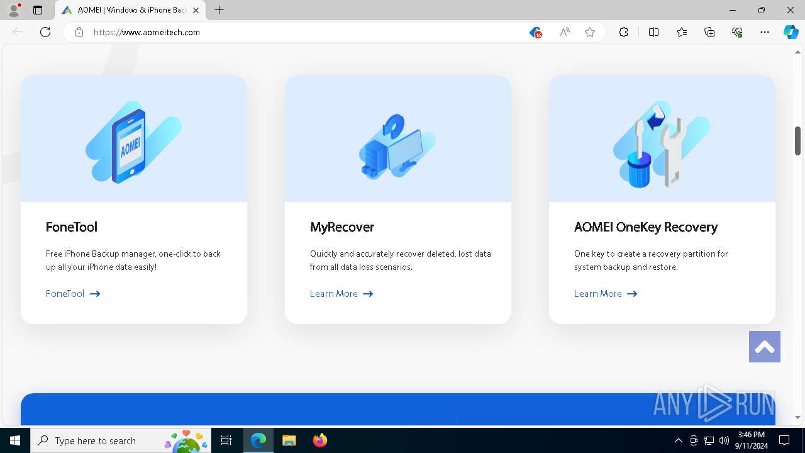Refresh the page

pos(45,32)
